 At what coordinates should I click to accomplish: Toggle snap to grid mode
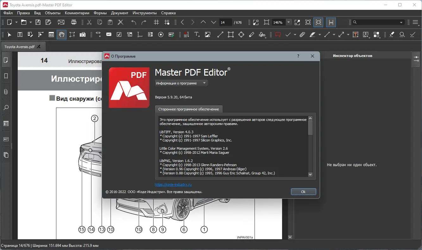click(x=167, y=22)
